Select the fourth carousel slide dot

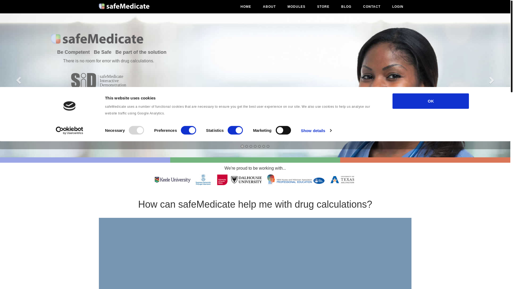pyautogui.click(x=255, y=146)
